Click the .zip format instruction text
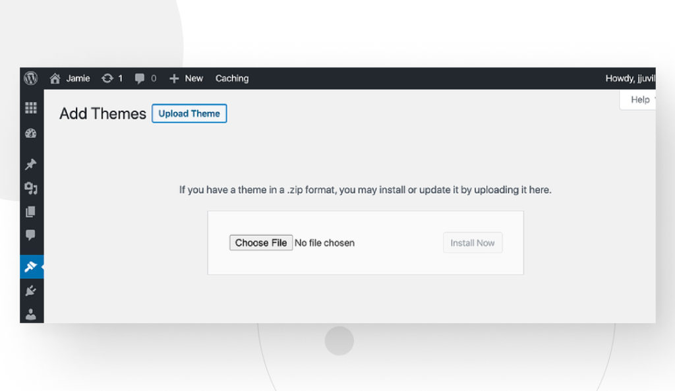This screenshot has width=675, height=391. coord(365,190)
